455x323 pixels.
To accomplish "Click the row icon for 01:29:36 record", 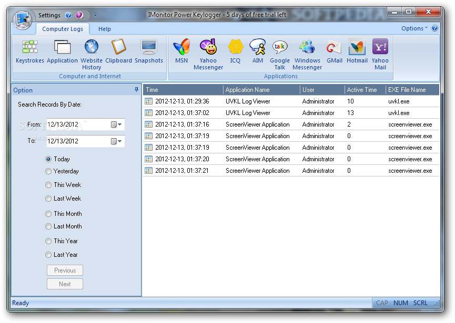I will coord(148,101).
